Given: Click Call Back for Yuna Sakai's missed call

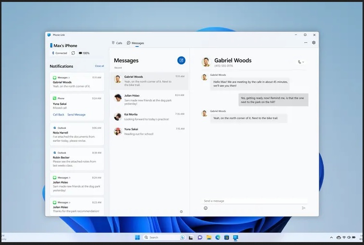Looking at the screenshot, I should tap(59, 115).
